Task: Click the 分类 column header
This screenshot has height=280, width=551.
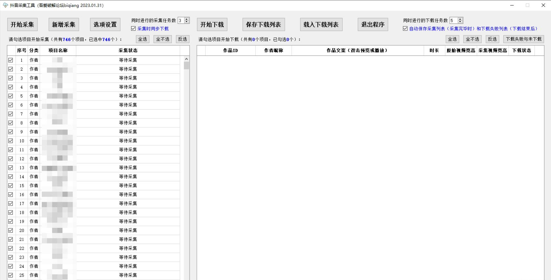Action: [x=34, y=51]
